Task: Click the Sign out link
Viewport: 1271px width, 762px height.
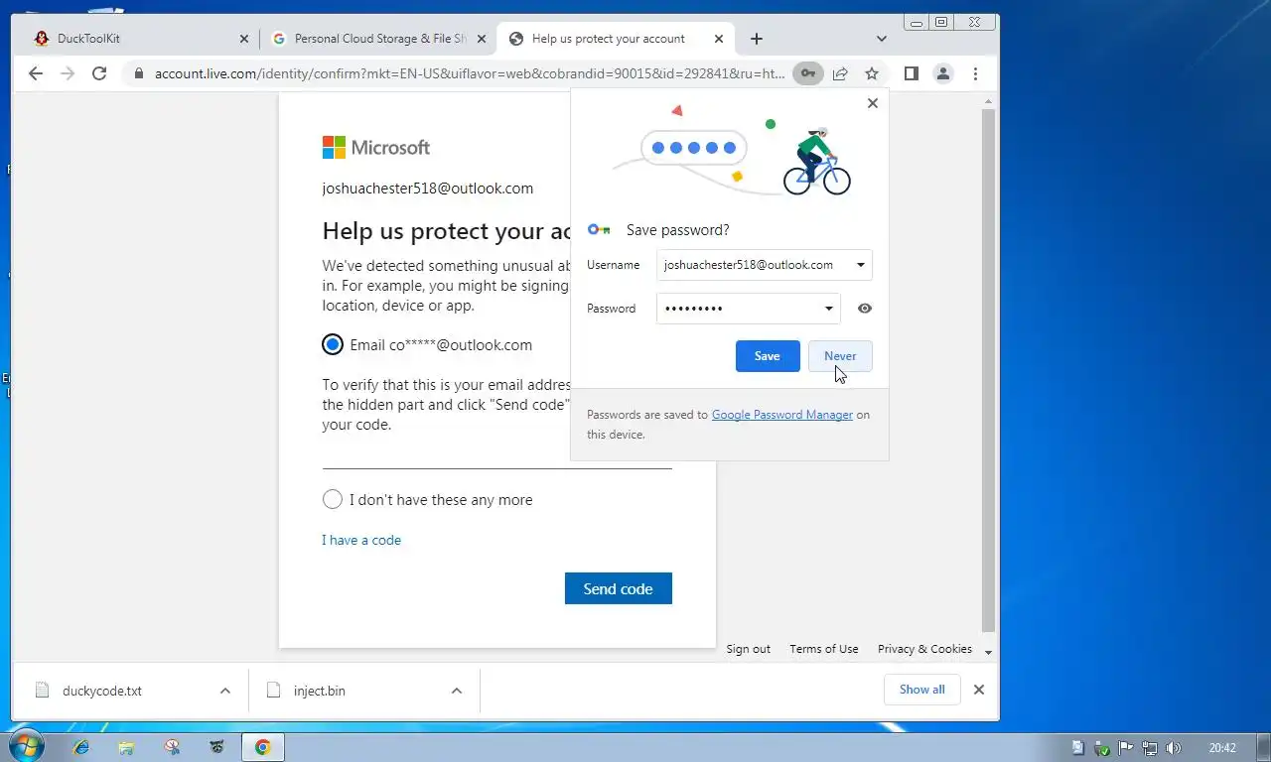Action: [x=748, y=649]
